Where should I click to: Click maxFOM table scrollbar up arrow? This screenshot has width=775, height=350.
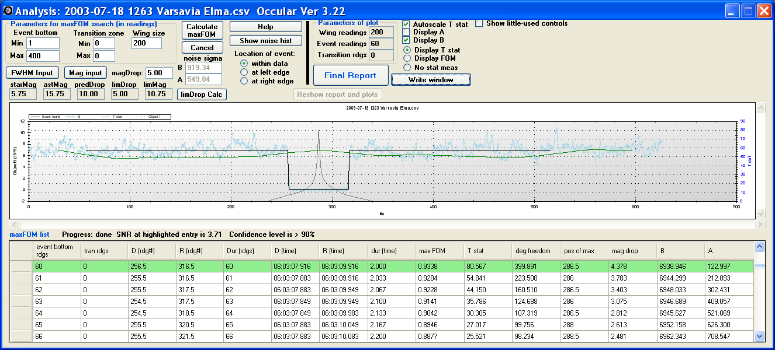pos(759,246)
